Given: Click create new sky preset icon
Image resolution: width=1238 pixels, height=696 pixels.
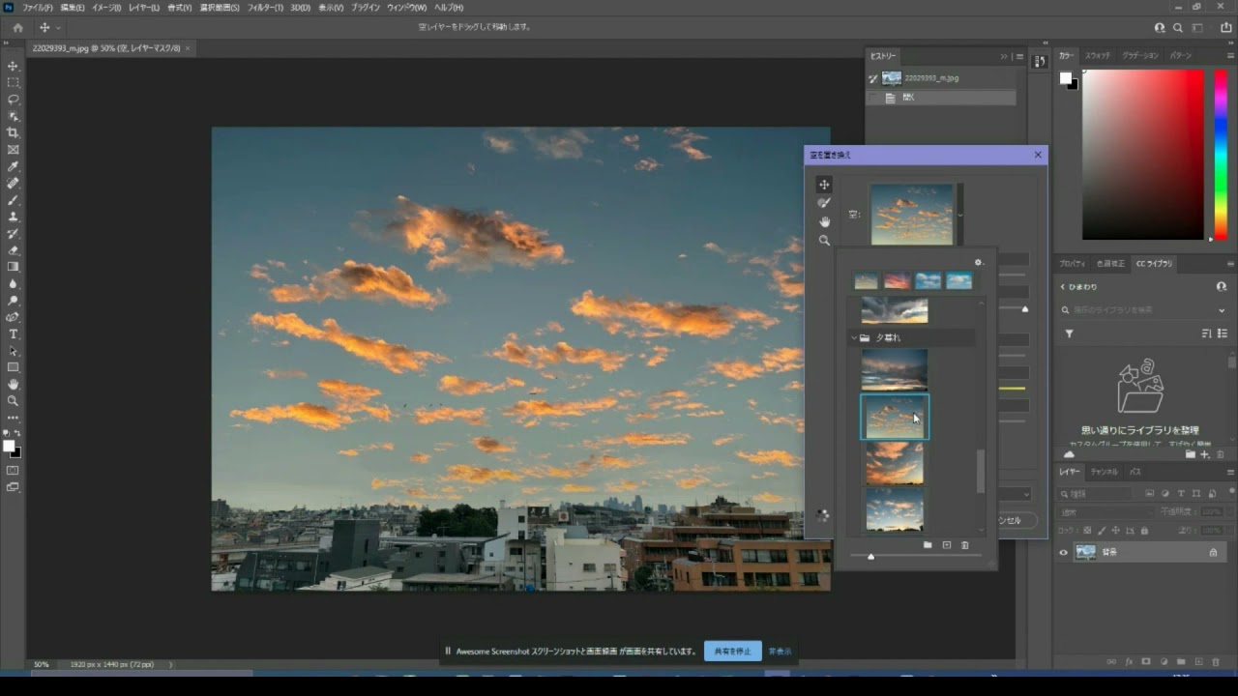Looking at the screenshot, I should (x=947, y=545).
